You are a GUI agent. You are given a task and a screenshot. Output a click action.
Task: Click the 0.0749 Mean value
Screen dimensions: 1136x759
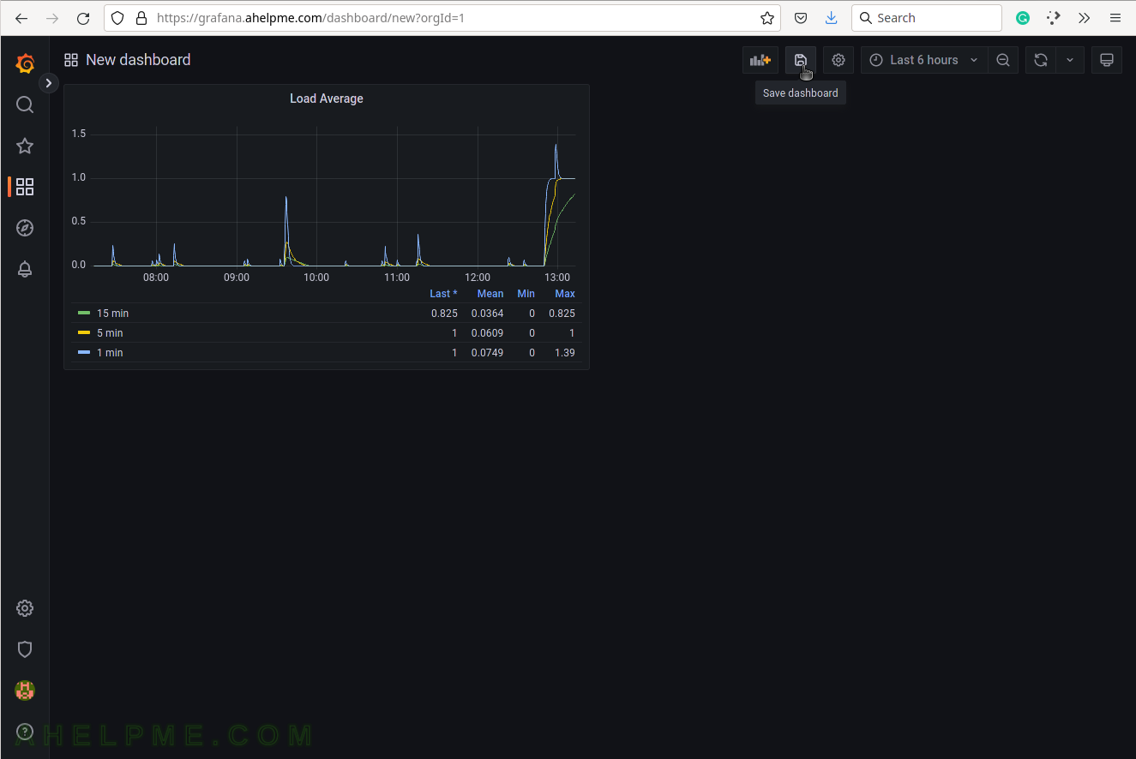click(487, 353)
